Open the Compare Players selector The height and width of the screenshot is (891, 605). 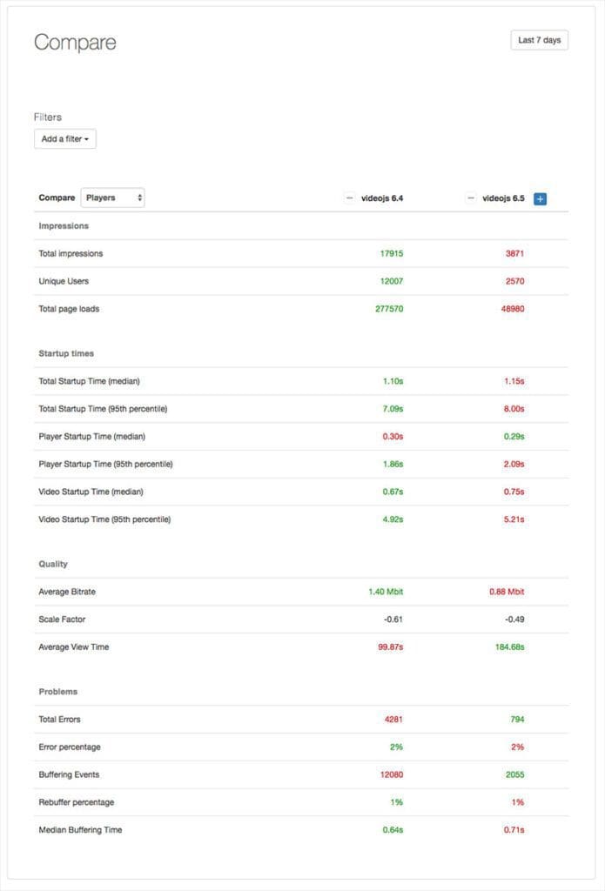[x=112, y=197]
